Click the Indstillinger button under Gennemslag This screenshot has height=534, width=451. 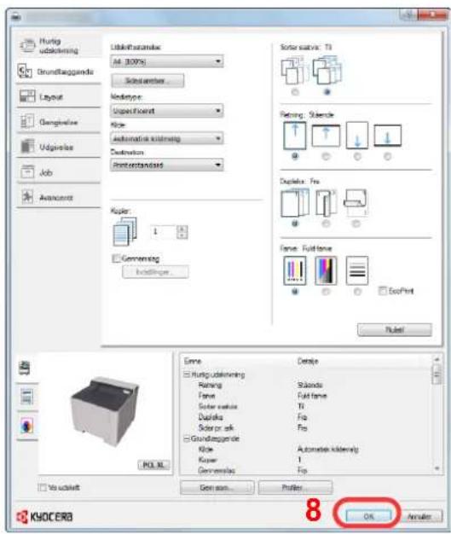[155, 272]
